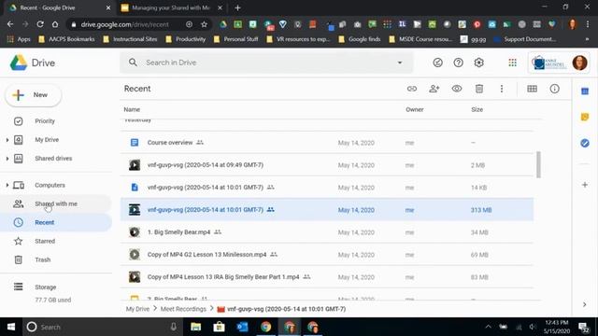
Task: Select Copy of MP4 Lesson 13 IRA Big Smelly Bear
Action: pyautogui.click(x=327, y=277)
